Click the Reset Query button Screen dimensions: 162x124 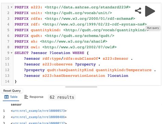point(12,91)
